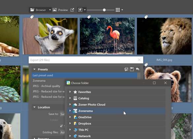
Task: Toggle the quick preview lightning icon
Action: 80,10
